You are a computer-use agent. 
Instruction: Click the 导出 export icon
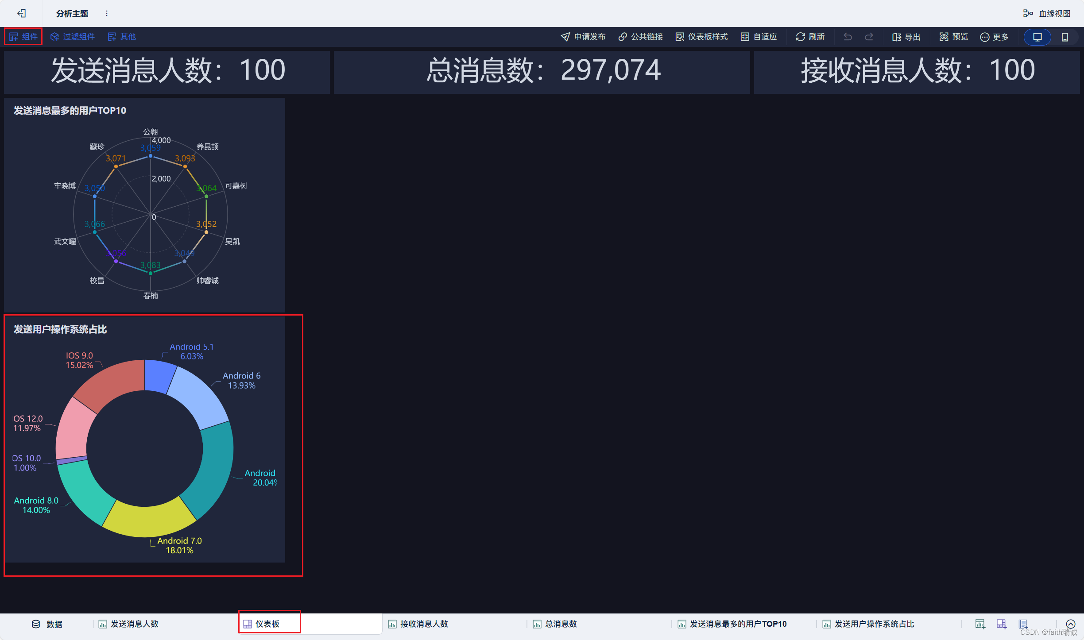tap(897, 37)
